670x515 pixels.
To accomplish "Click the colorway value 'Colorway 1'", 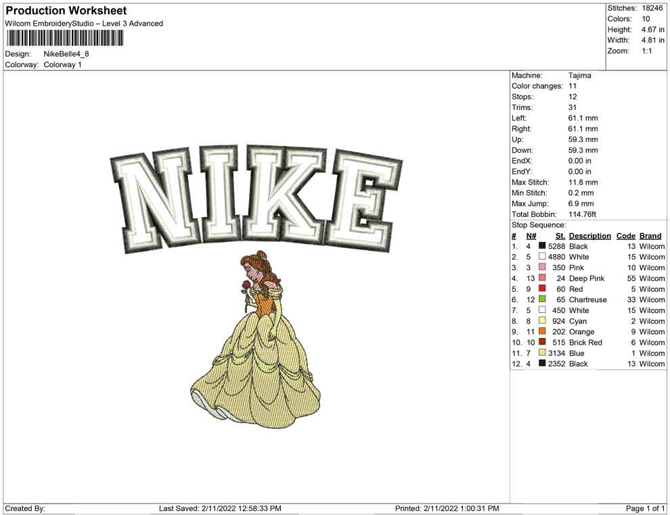I will point(62,65).
